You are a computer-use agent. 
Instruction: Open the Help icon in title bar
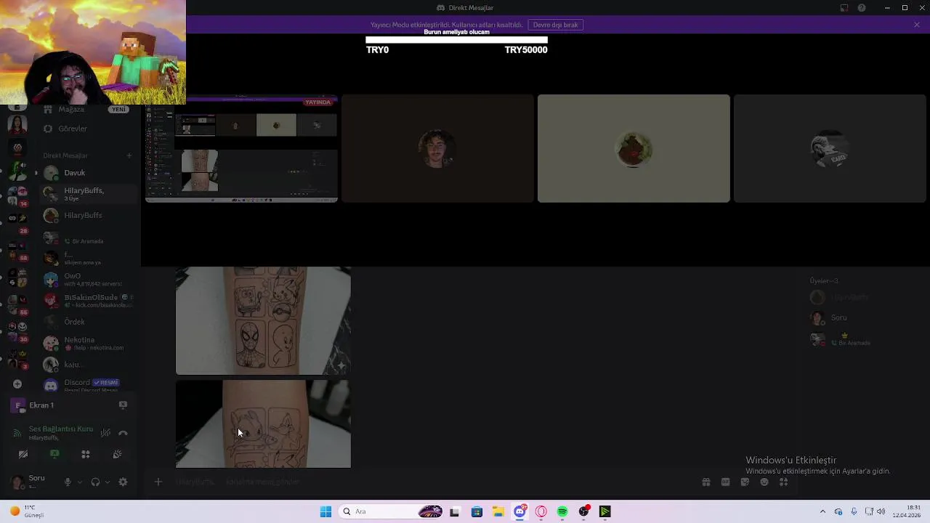coord(862,8)
